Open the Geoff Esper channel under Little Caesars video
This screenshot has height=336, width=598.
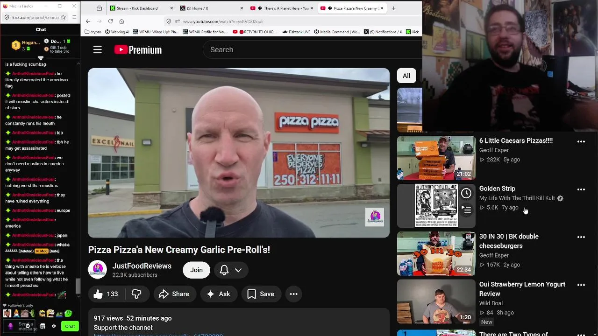(x=494, y=150)
